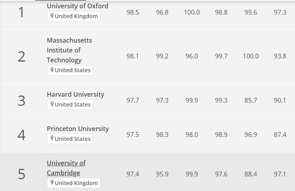This screenshot has height=191, width=295.
Task: Click rank number 1 in the table
Action: [21, 12]
